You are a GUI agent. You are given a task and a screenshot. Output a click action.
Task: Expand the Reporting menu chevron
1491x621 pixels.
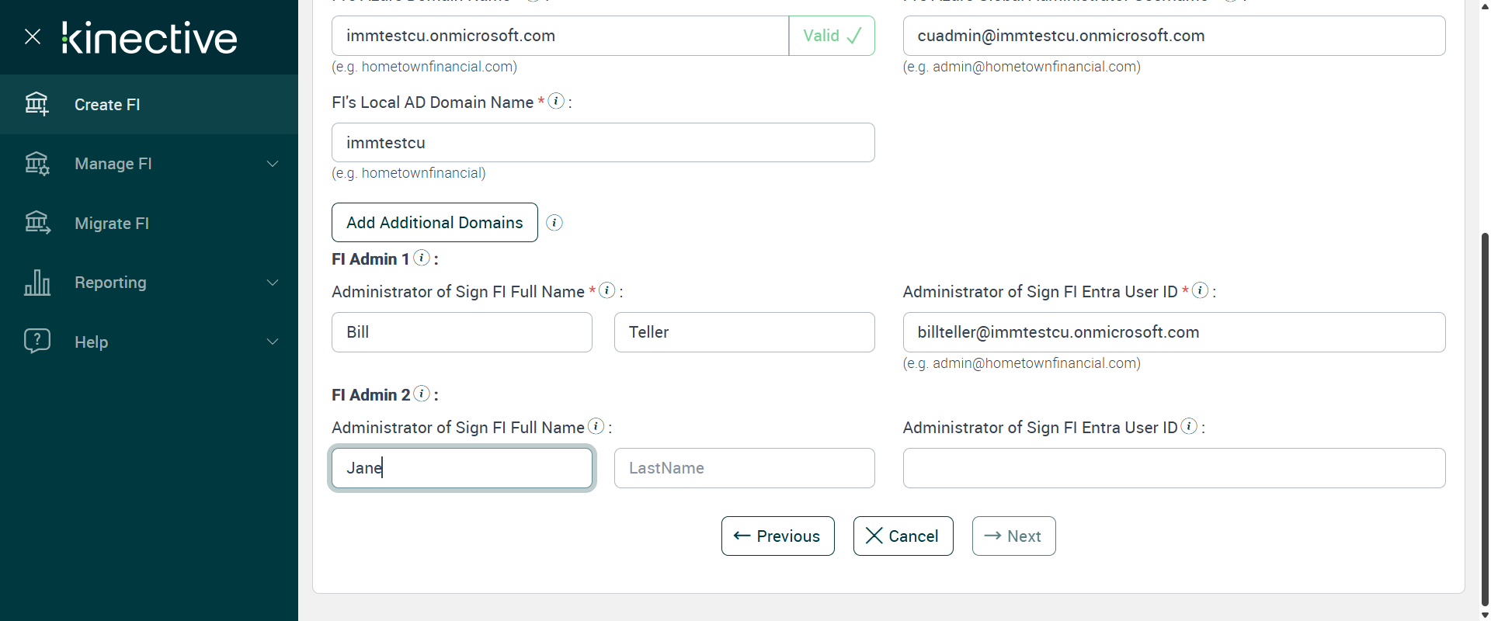(273, 283)
